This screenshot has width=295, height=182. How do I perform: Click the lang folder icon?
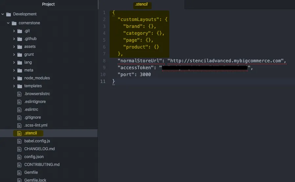(20, 63)
